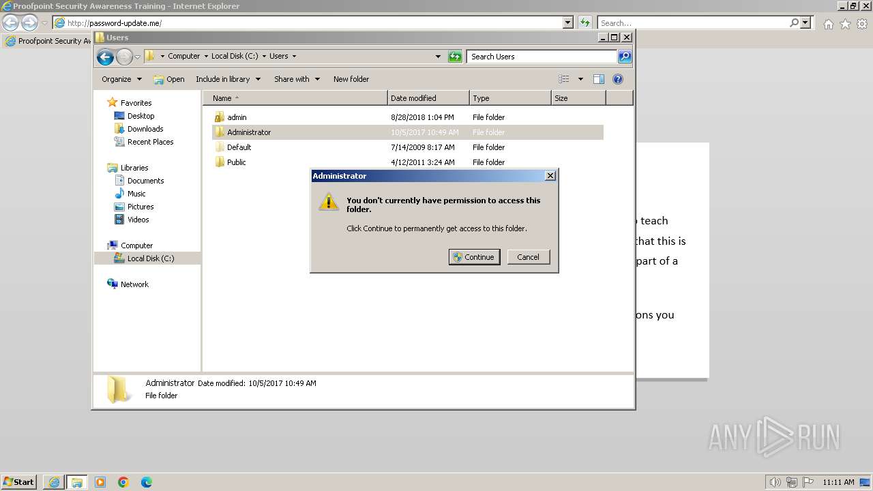Viewport: 873px width, 491px height.
Task: Select Videos library in the navigation pane
Action: [132, 220]
